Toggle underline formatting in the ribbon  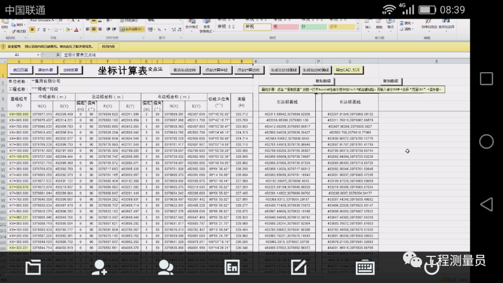44,29
